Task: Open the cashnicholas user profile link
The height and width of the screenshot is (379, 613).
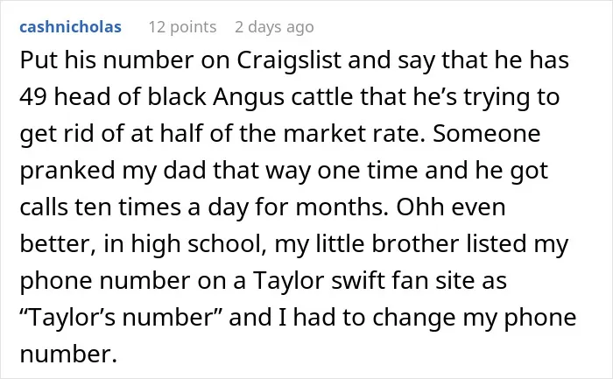Action: (70, 27)
